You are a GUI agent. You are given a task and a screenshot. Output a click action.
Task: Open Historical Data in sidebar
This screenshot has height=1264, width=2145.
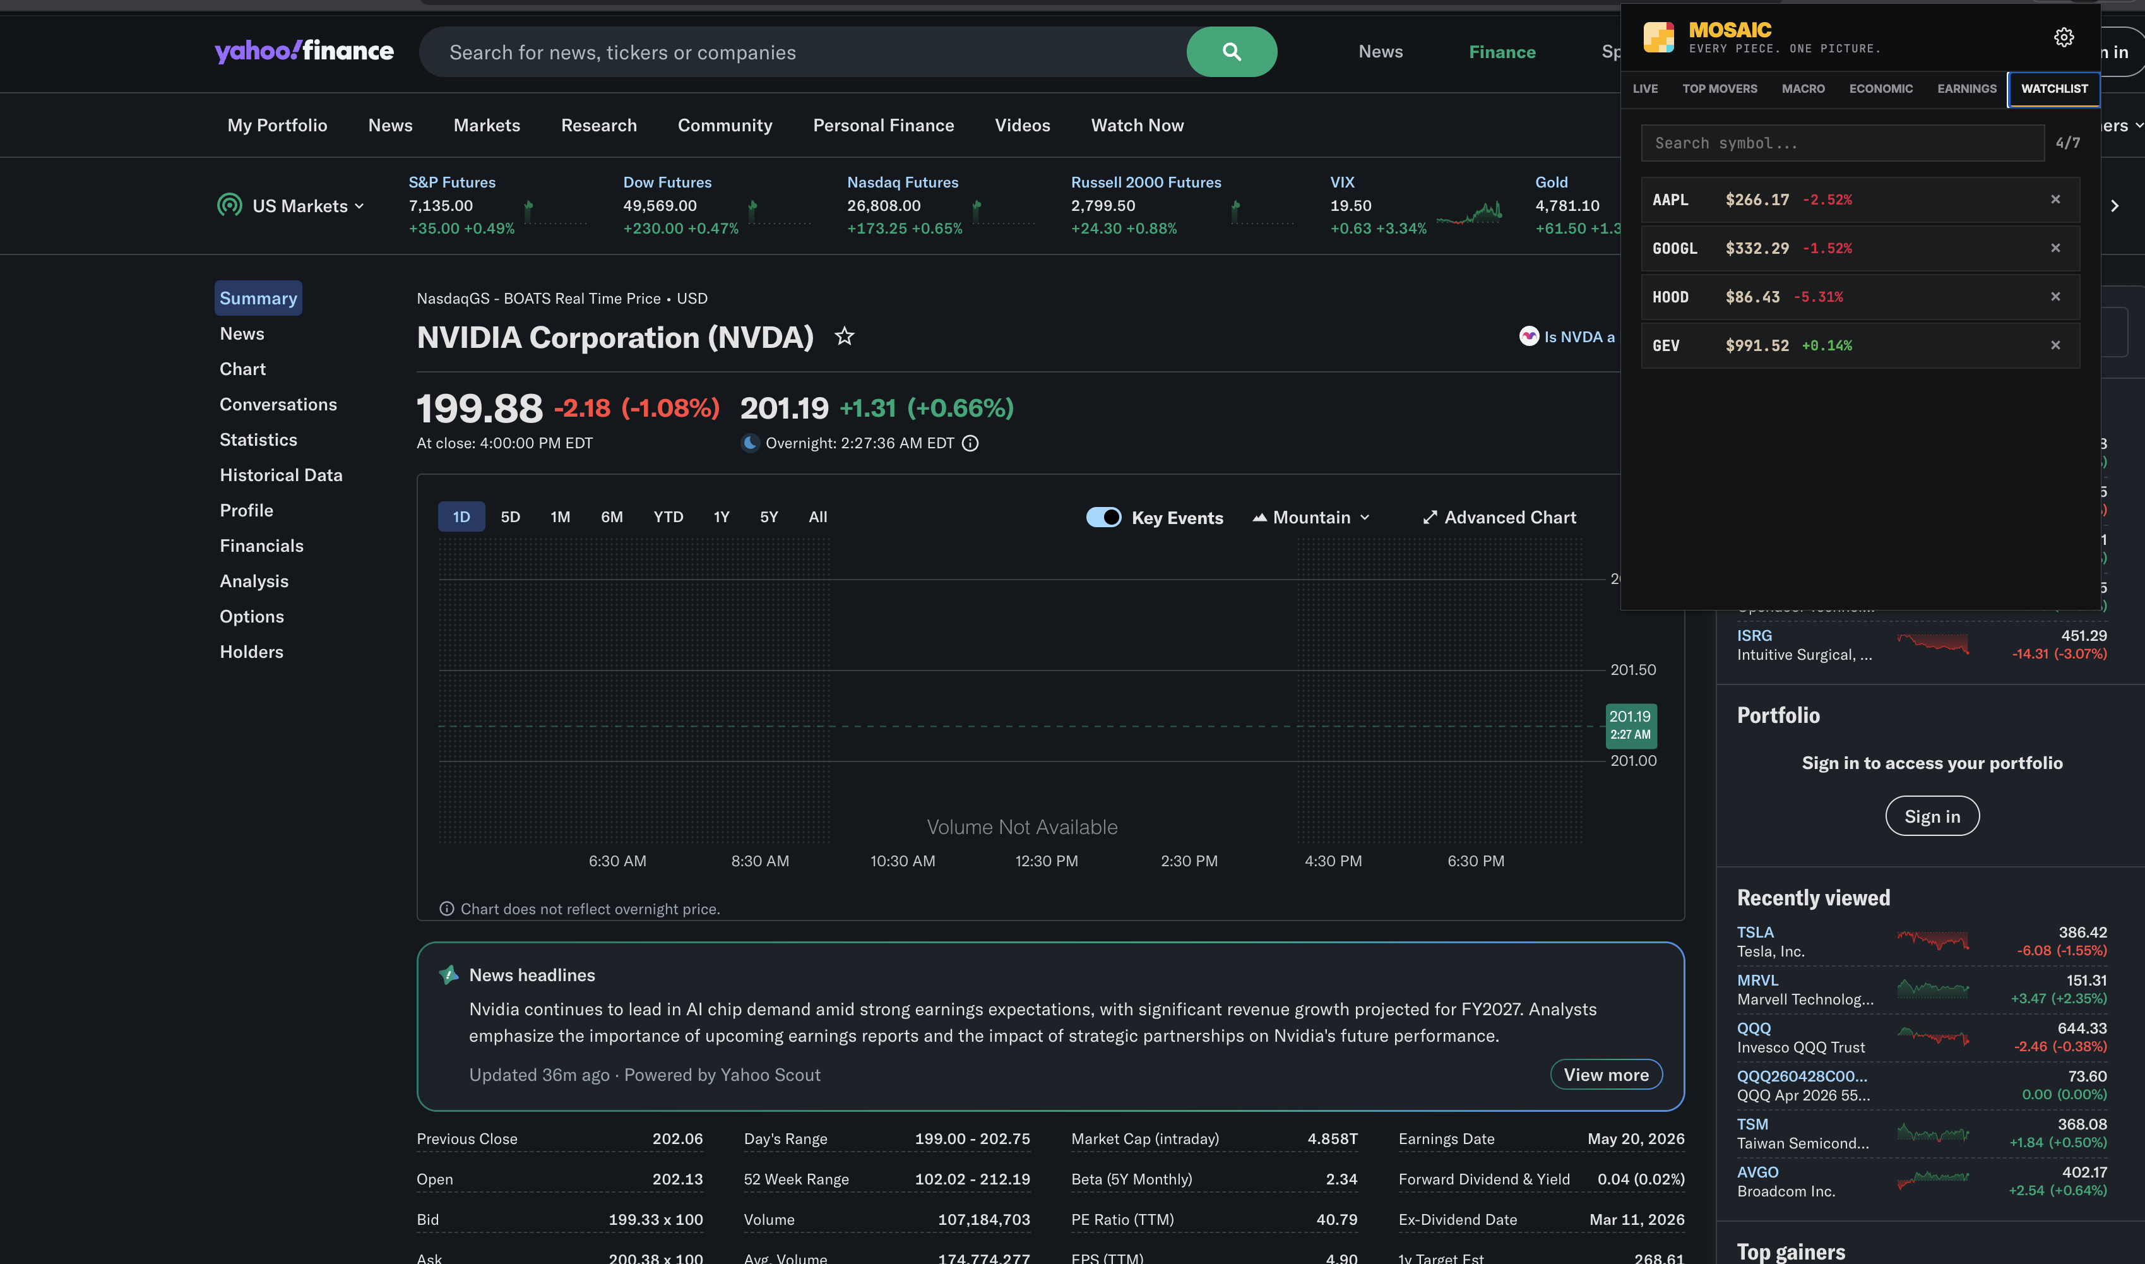tap(281, 475)
